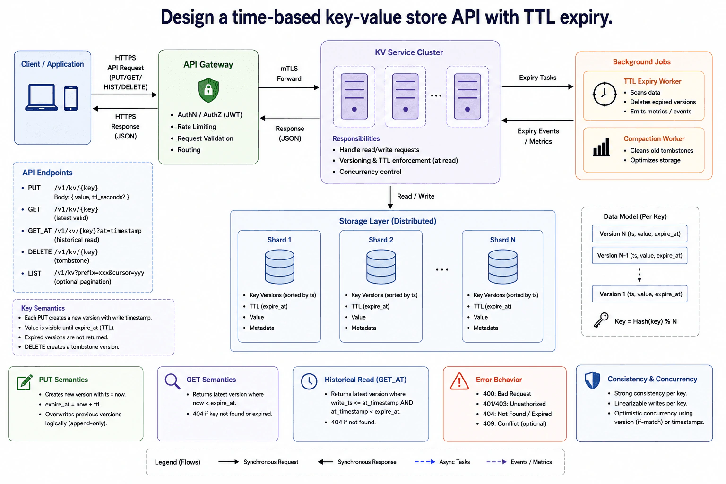726x484 pixels.
Task: Click the Shard N database cylinder icon
Action: tap(503, 267)
